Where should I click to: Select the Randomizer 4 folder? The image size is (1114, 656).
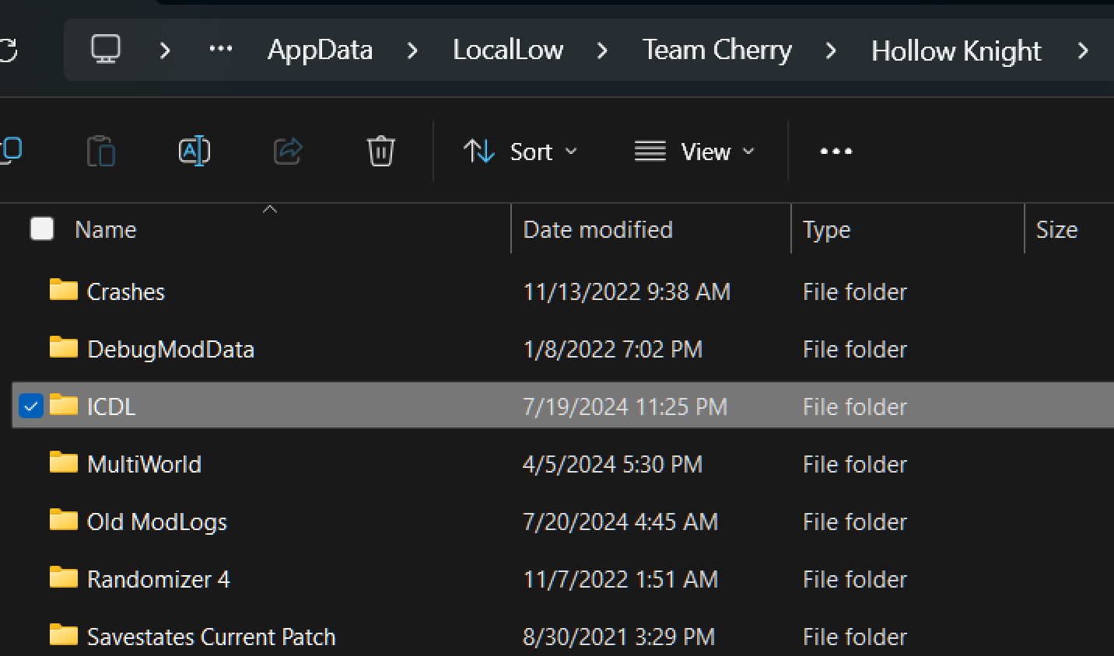tap(159, 579)
